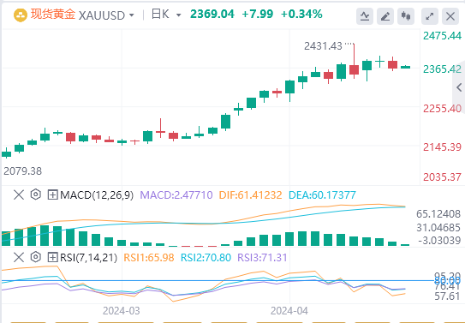The height and width of the screenshot is (323, 465).
Task: Remove the RSI indicator panel
Action: (19, 257)
